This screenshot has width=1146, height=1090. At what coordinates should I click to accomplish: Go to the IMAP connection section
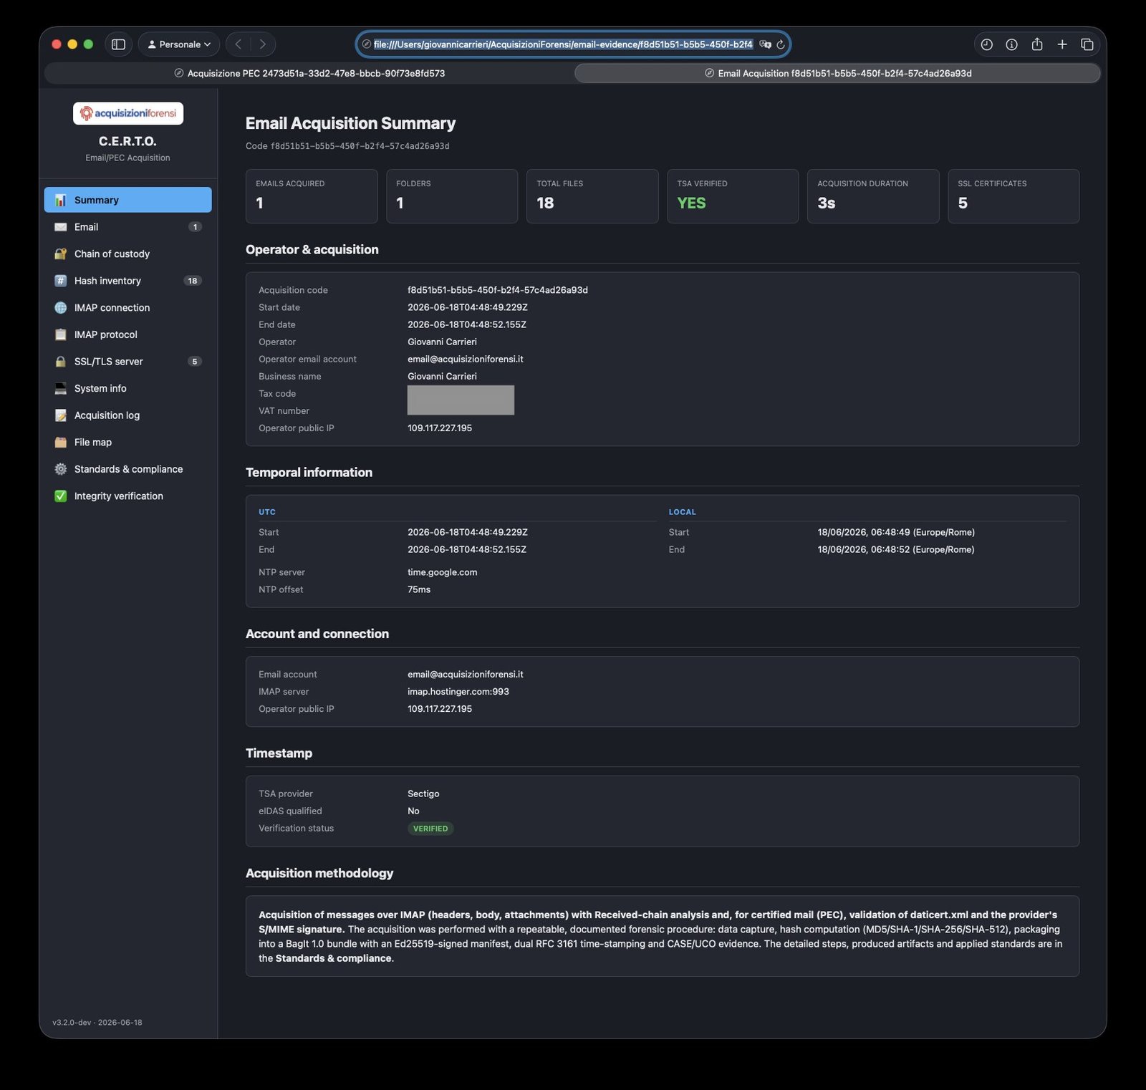click(x=128, y=307)
